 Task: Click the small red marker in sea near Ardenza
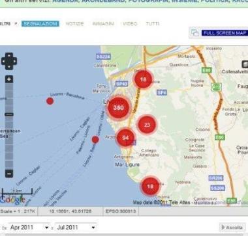95,140
